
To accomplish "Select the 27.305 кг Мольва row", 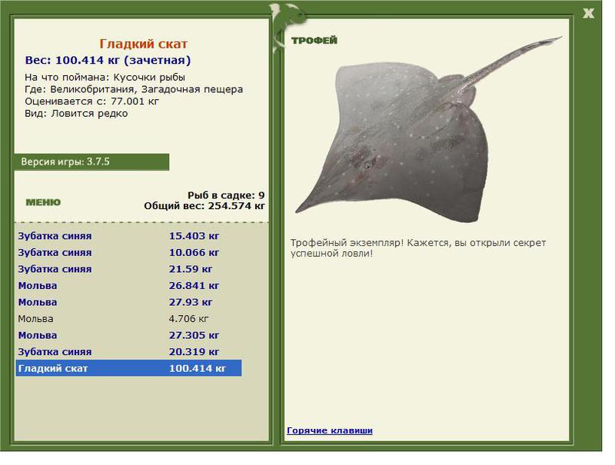I will (128, 335).
